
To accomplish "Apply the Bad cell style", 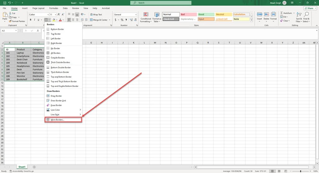I will click(188, 14).
